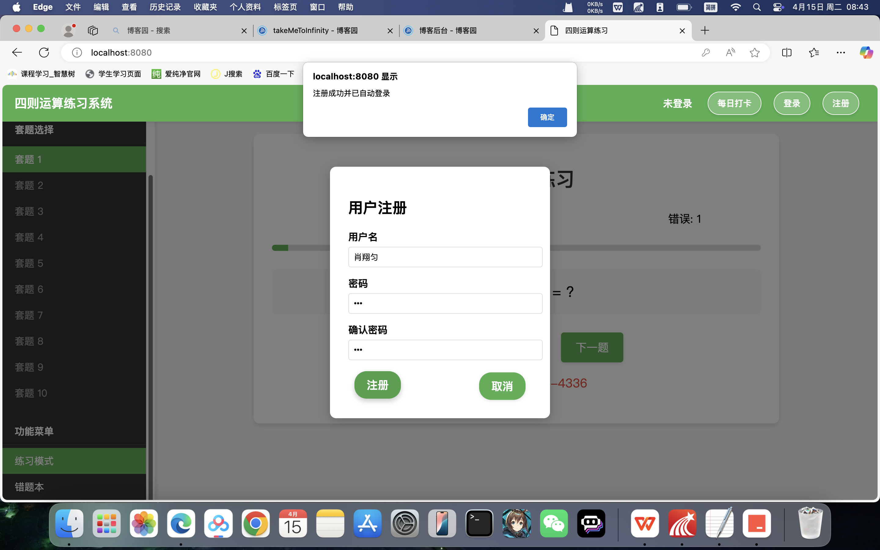Click the 确认密码 input field
The width and height of the screenshot is (880, 550).
coord(445,350)
